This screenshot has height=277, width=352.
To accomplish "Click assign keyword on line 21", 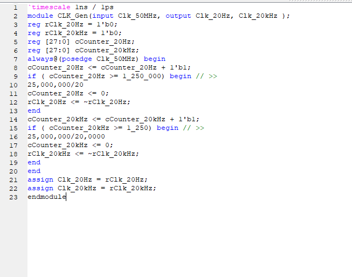I will pyautogui.click(x=40, y=180).
